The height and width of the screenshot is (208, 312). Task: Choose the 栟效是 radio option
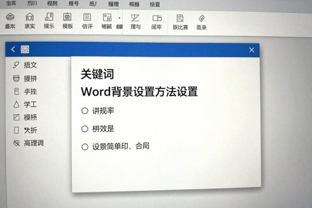click(98, 129)
